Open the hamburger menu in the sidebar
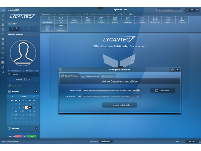This screenshot has width=201, height=151. pyautogui.click(x=3, y=10)
